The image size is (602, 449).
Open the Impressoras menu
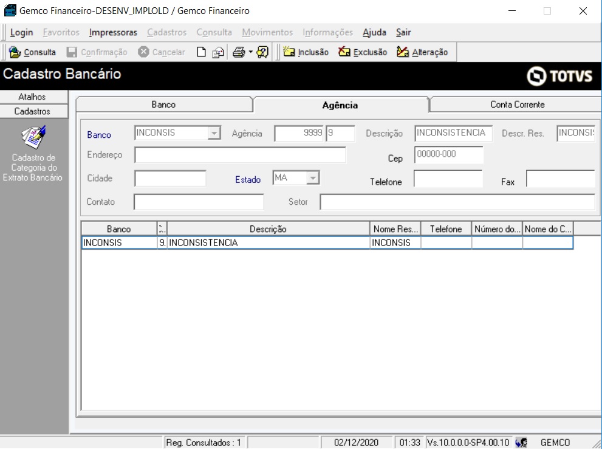pyautogui.click(x=113, y=32)
